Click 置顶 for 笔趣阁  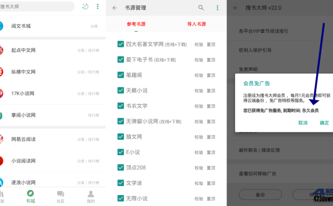tap(211, 75)
